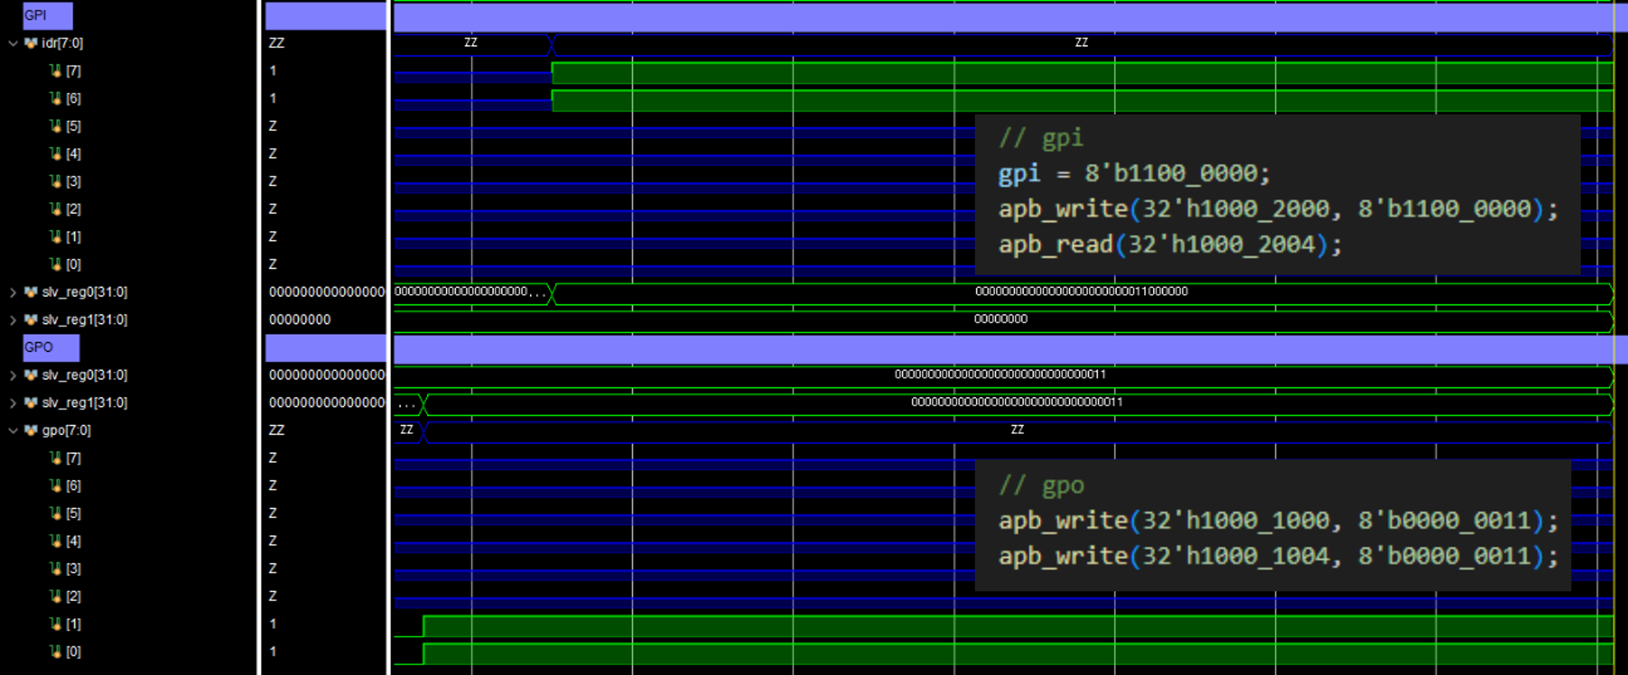Click gpo bit [7] signal name

[x=73, y=458]
